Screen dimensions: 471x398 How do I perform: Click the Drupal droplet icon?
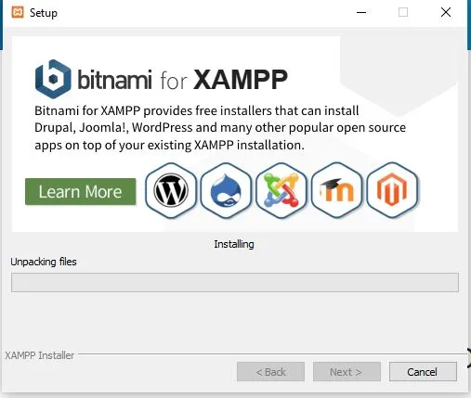click(226, 190)
